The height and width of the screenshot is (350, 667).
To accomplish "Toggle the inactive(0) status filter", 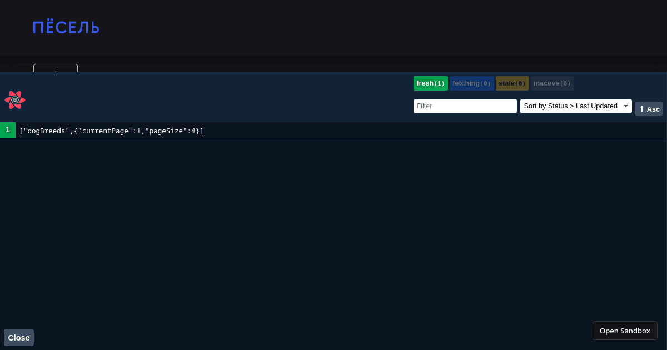I will [551, 83].
